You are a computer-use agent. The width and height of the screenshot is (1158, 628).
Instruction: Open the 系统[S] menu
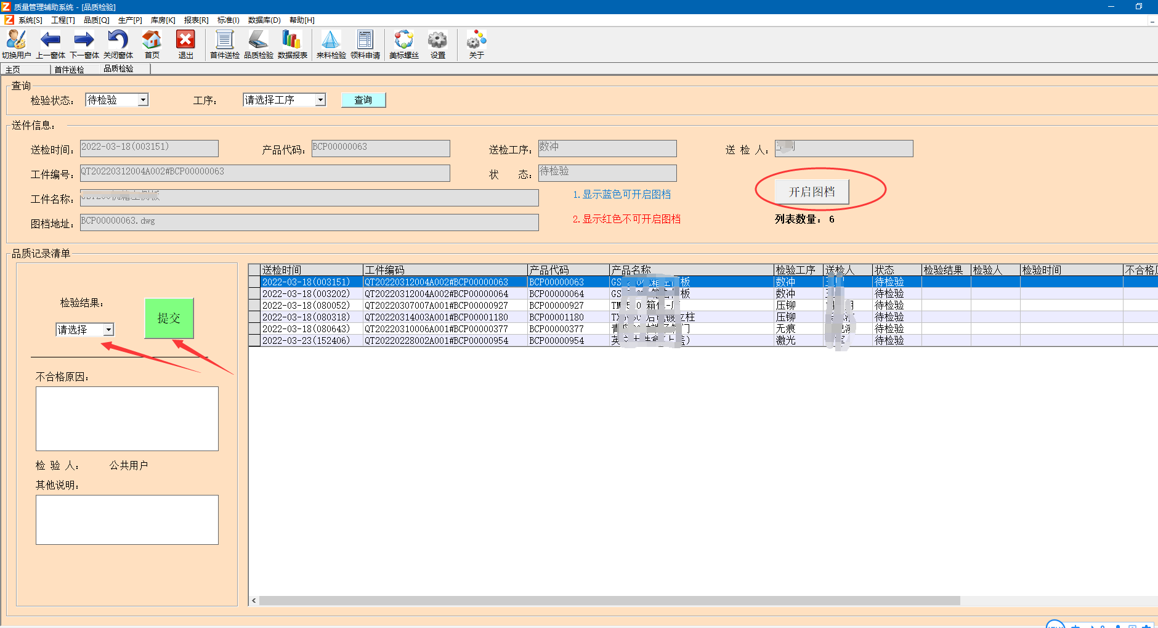pos(30,20)
